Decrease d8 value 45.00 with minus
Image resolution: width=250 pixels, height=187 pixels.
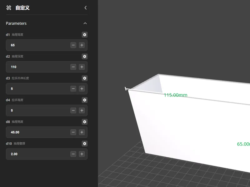point(73,132)
